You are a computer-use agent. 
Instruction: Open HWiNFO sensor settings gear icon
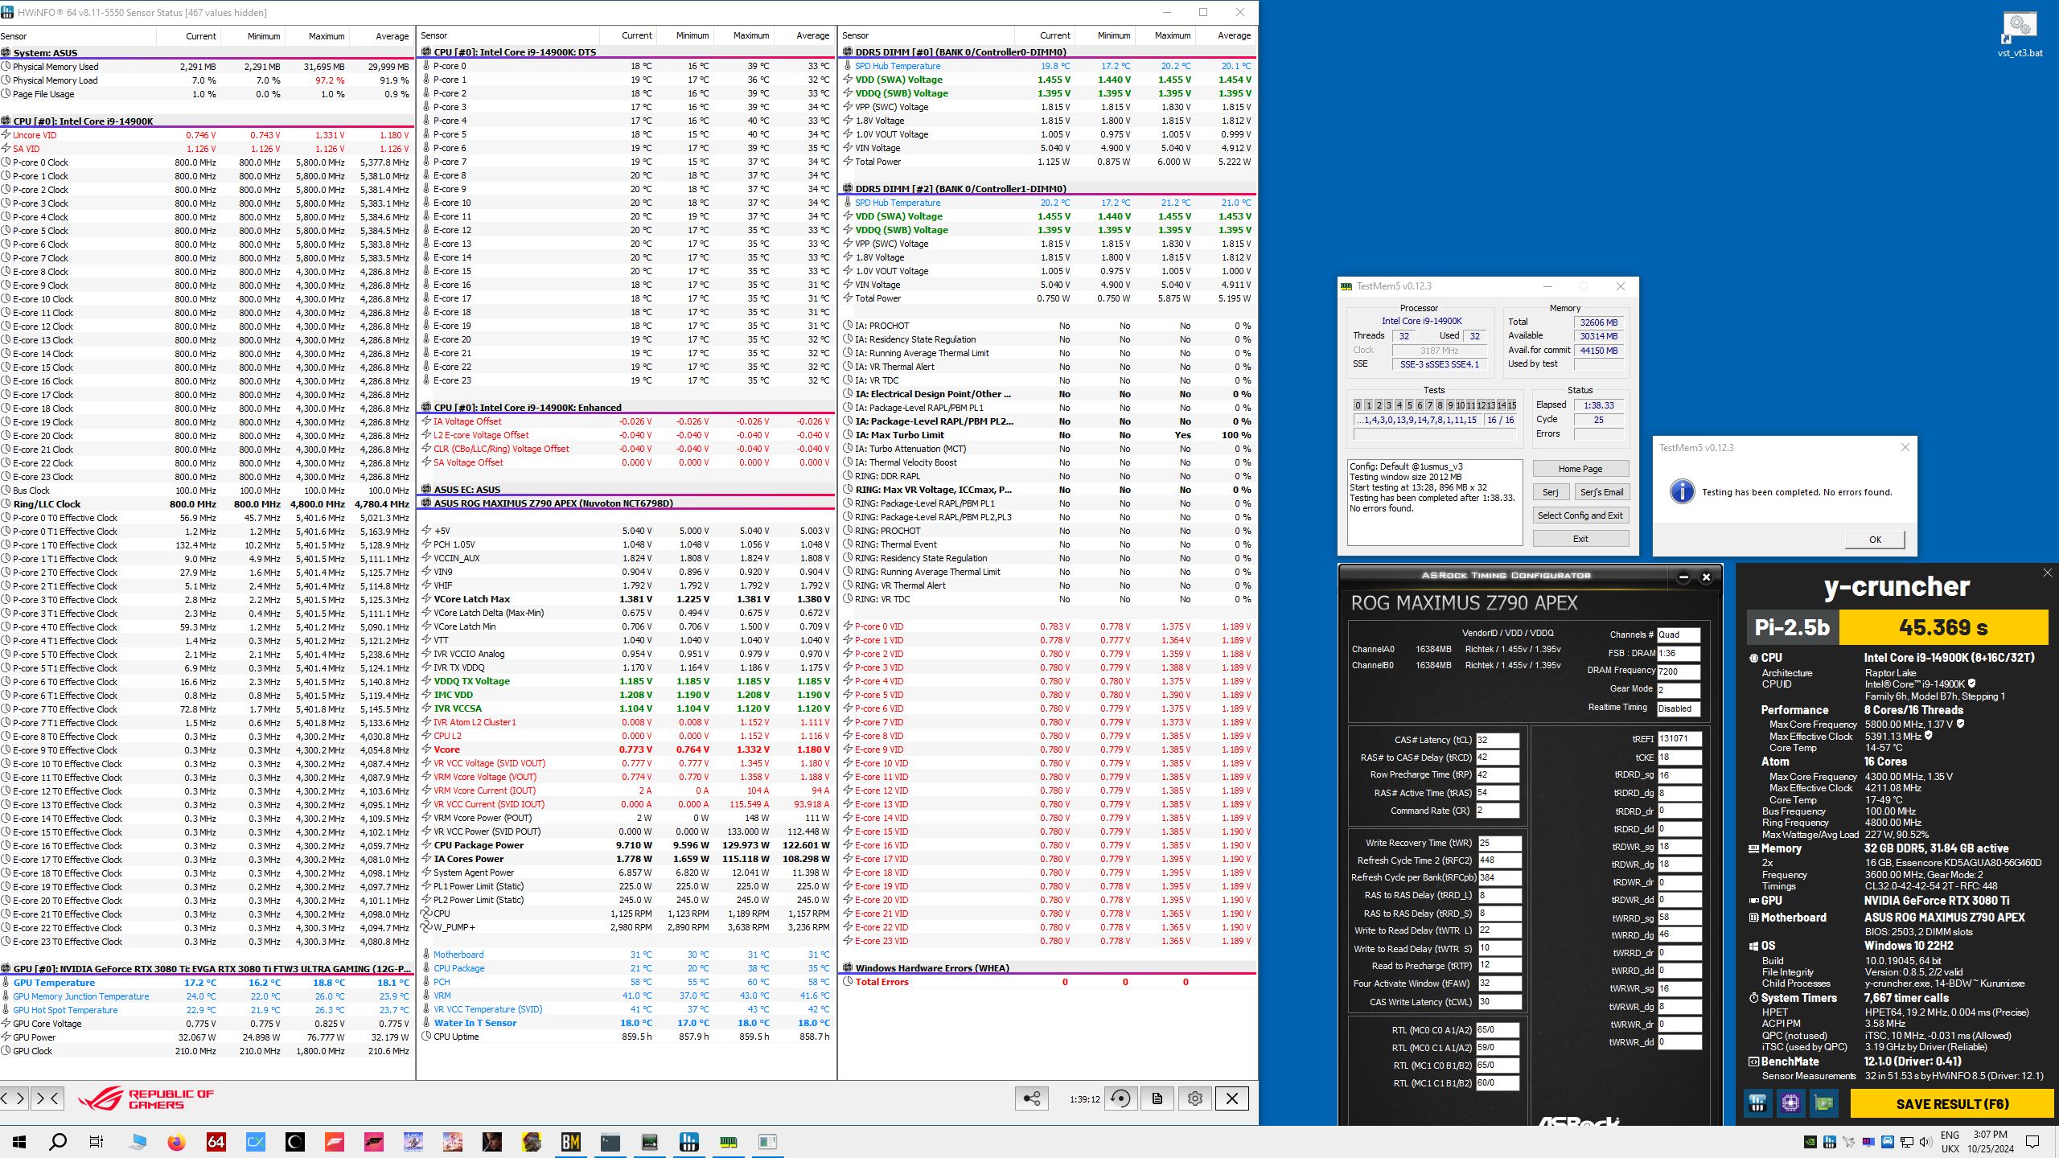[x=1194, y=1098]
